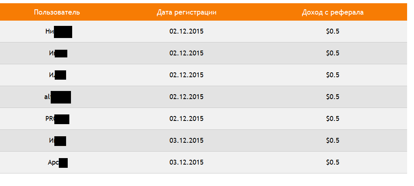Sort by "Дата регистрации" column header
This screenshot has height=186, width=414.
[187, 13]
